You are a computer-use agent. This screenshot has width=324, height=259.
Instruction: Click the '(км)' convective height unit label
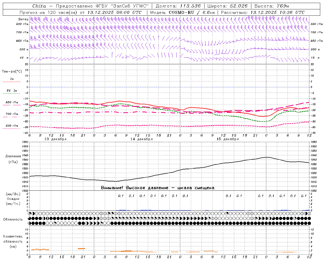13,246
